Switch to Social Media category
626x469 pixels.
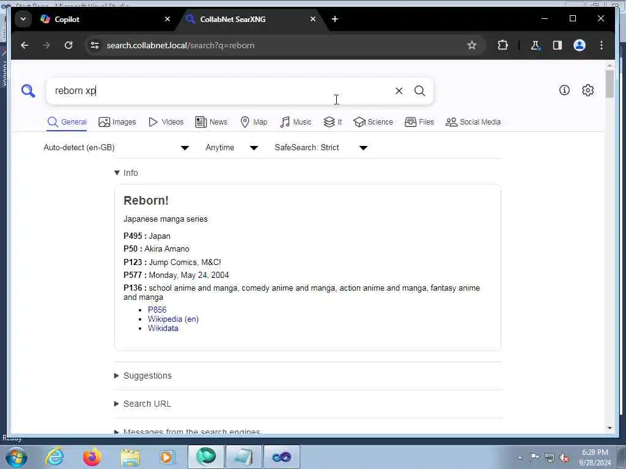click(473, 122)
